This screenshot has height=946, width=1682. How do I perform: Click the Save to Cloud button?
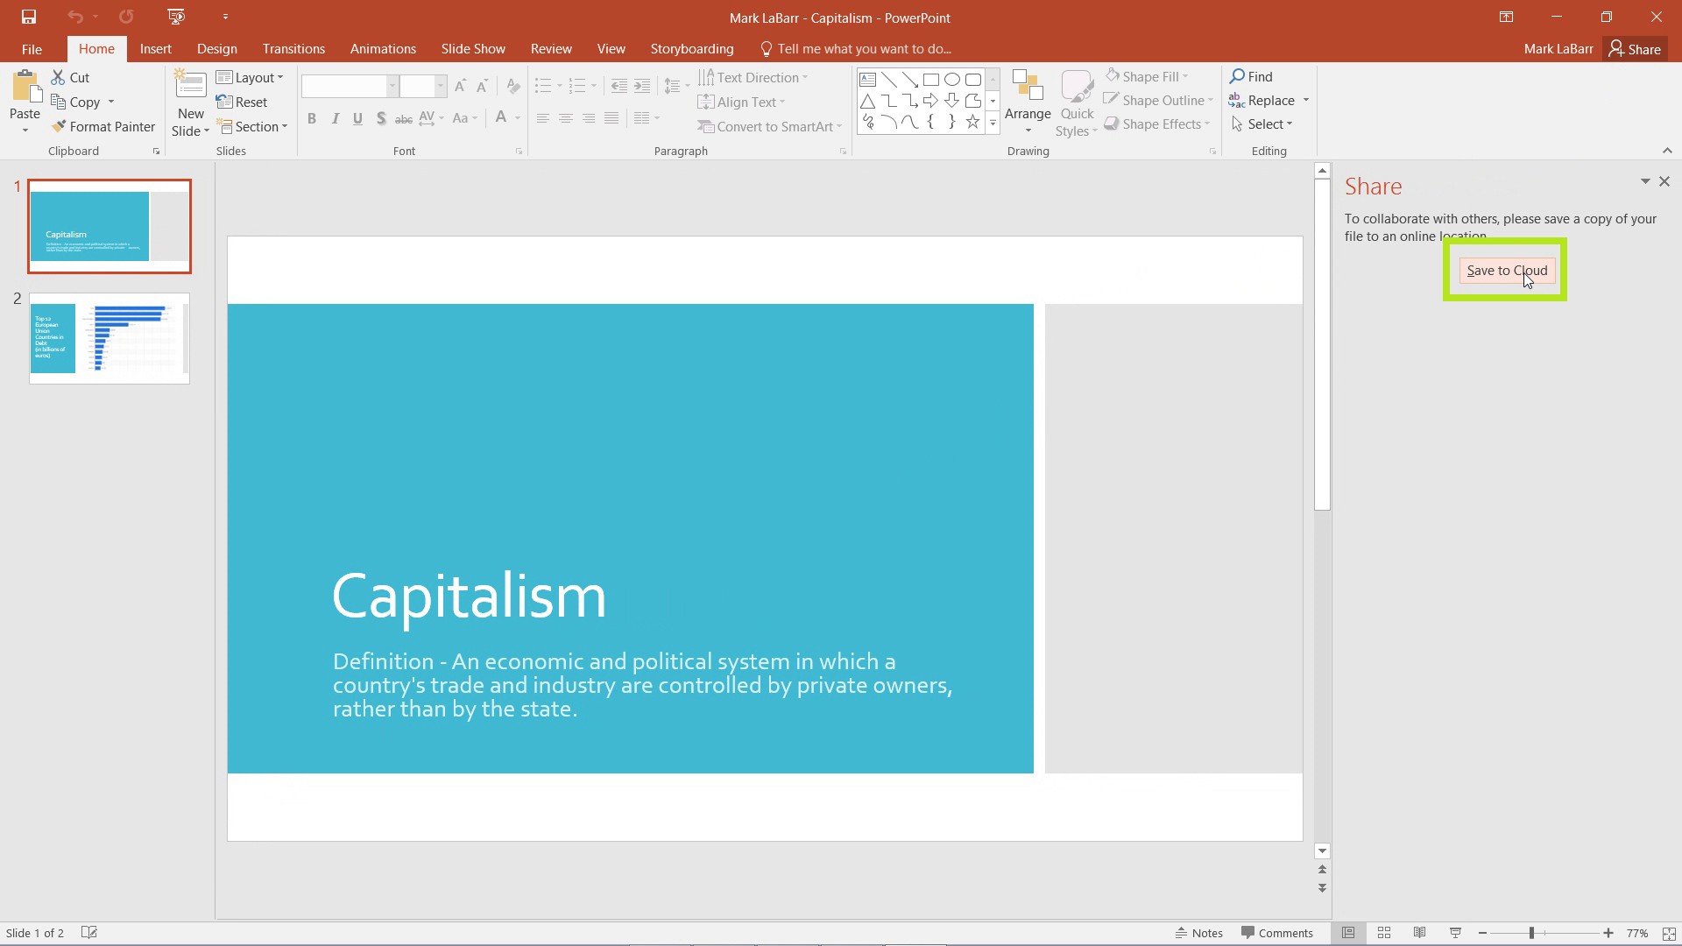point(1507,269)
